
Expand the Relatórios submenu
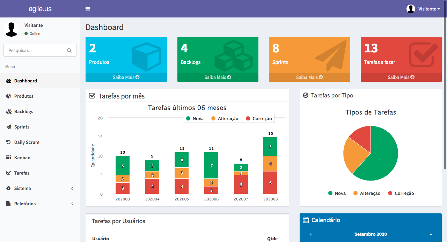pos(40,204)
